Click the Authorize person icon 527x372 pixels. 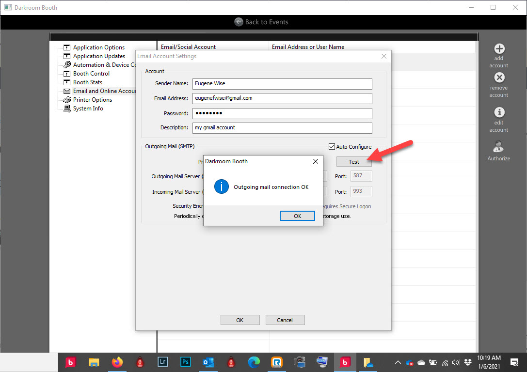click(x=498, y=146)
